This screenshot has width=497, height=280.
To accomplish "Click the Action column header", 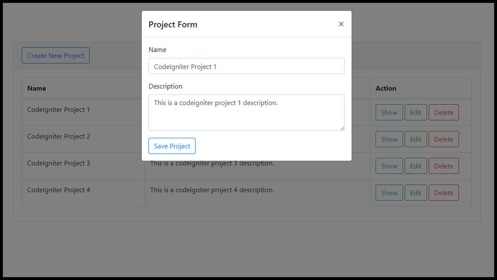I will point(386,88).
